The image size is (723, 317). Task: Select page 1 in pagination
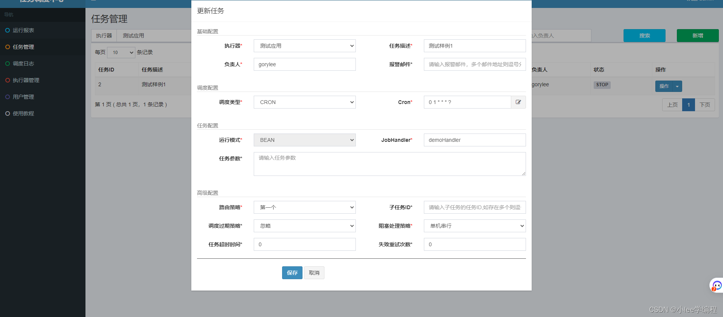pyautogui.click(x=689, y=105)
